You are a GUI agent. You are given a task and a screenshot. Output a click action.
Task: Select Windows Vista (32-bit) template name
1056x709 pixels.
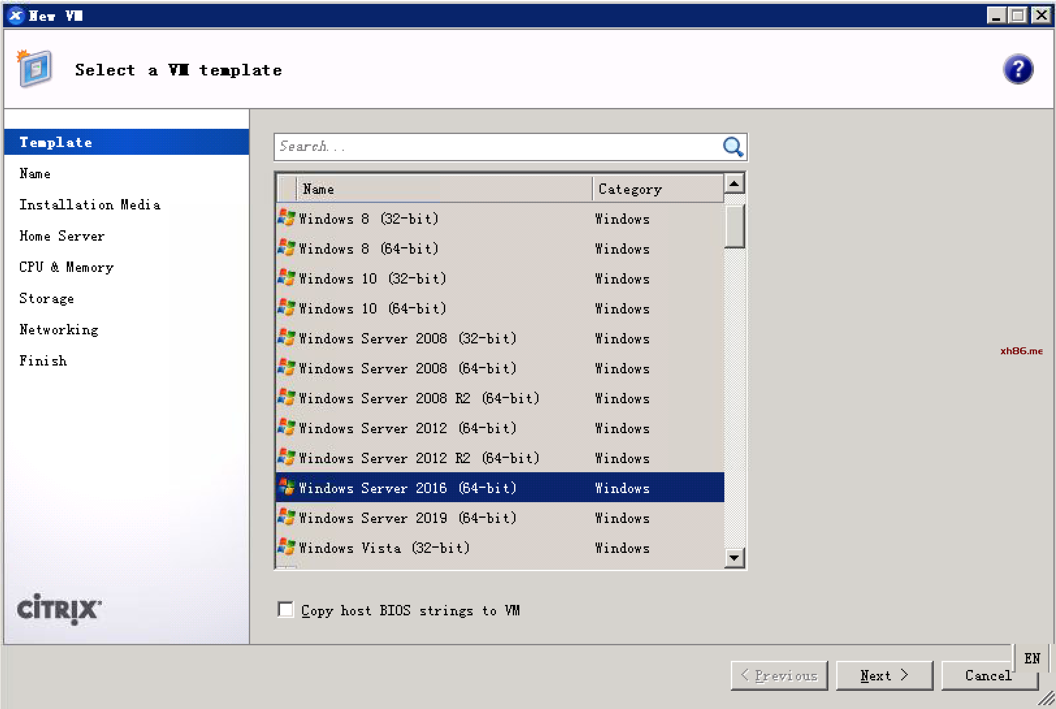pos(384,548)
